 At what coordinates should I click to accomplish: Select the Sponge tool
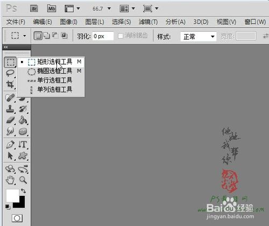tap(23, 131)
